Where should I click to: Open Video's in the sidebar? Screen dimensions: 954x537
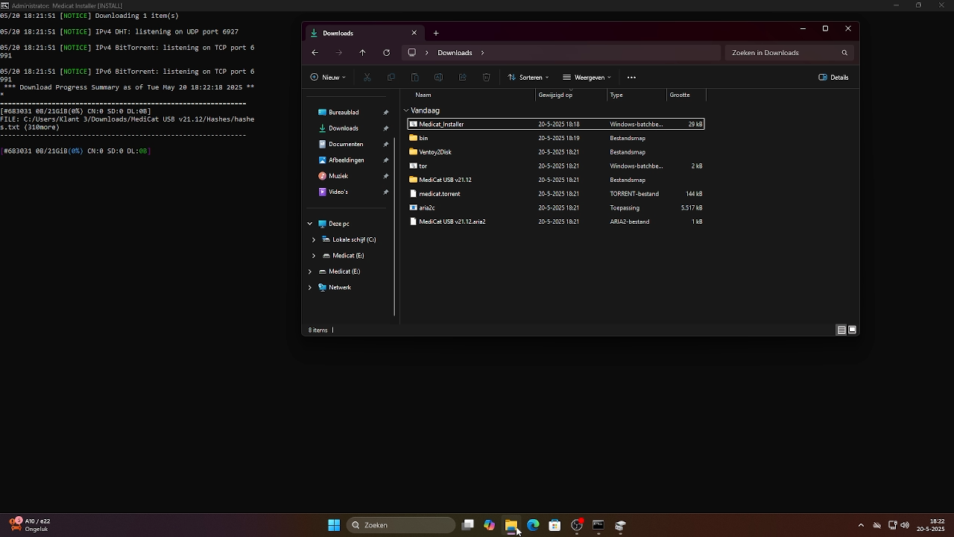click(x=338, y=192)
